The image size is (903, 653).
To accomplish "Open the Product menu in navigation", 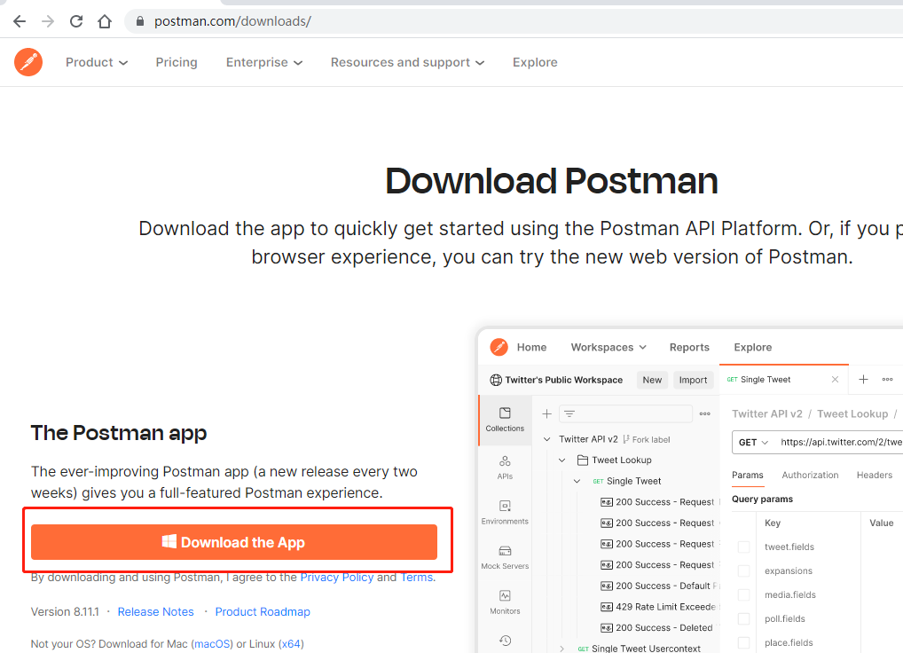I will tap(97, 62).
